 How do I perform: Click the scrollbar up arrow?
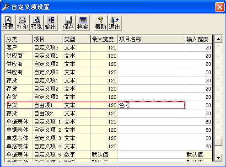(x=218, y=39)
